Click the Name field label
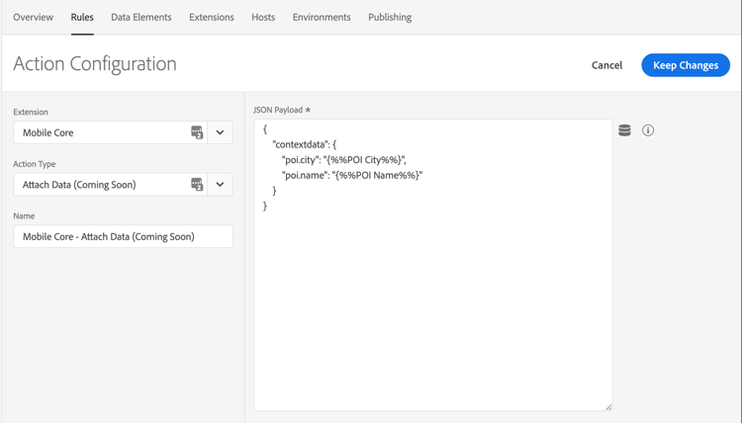Image resolution: width=742 pixels, height=423 pixels. (24, 216)
